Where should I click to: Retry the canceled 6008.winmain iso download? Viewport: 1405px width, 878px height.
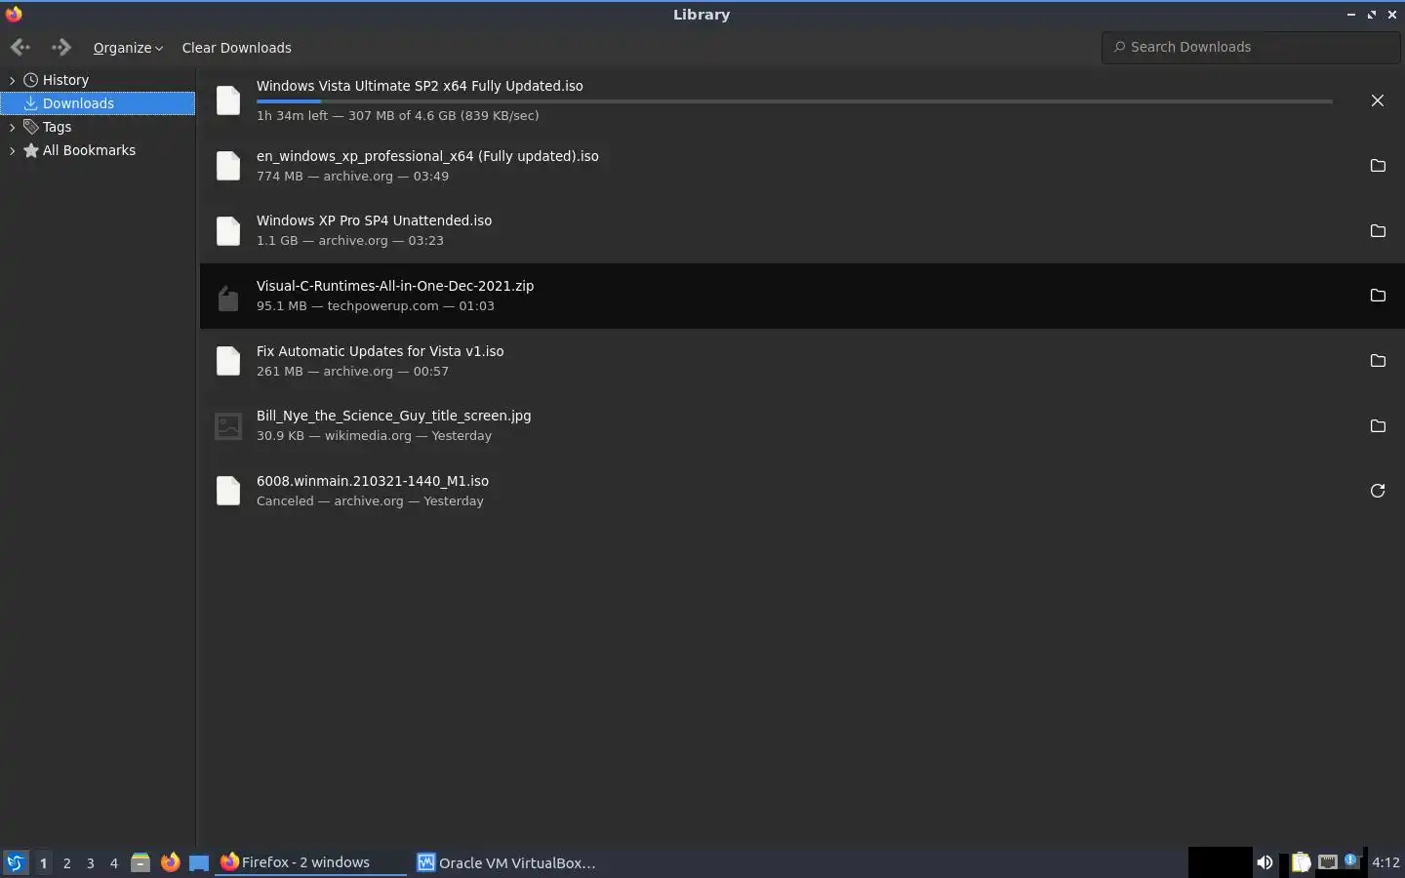click(x=1378, y=491)
